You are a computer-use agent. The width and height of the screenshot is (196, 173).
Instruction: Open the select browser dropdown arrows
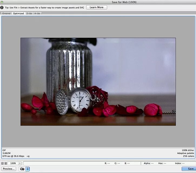(x=28, y=169)
